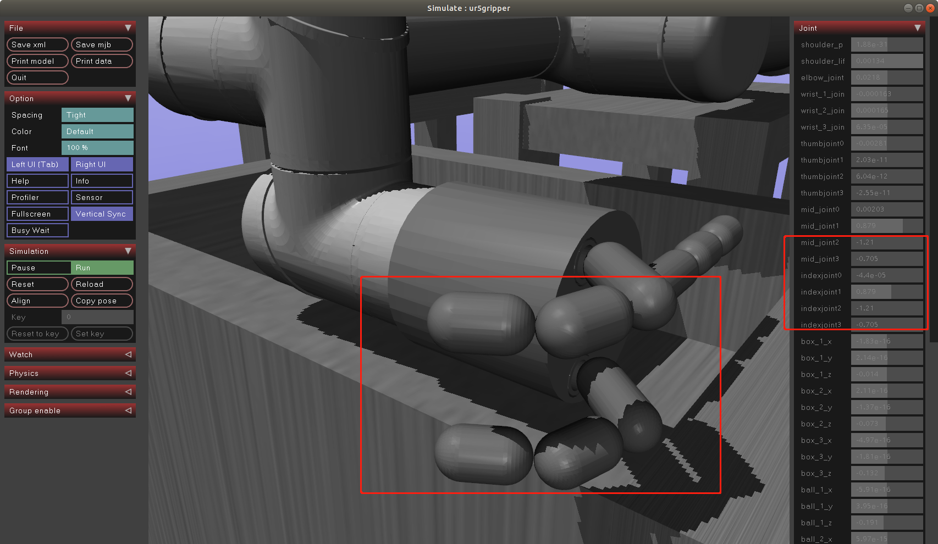Toggle Vertical Sync

click(102, 214)
